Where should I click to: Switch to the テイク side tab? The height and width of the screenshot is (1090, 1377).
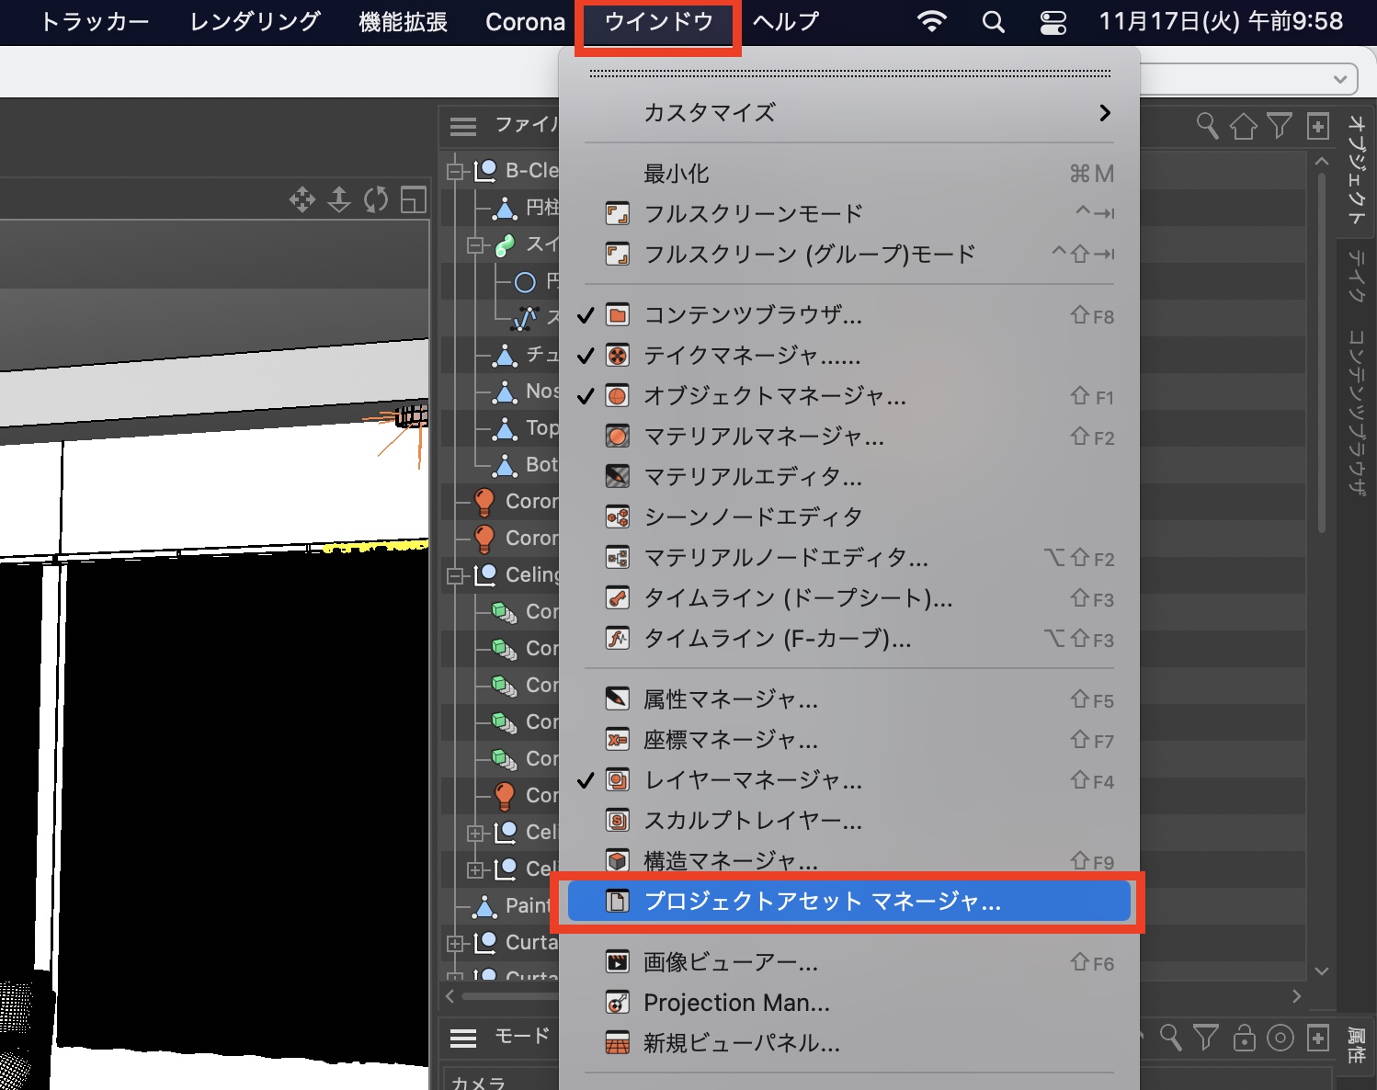coord(1357,275)
